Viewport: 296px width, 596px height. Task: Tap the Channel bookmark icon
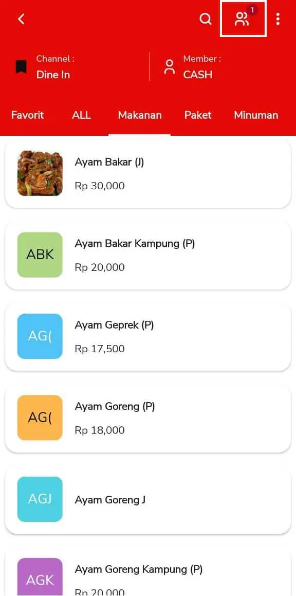[21, 67]
